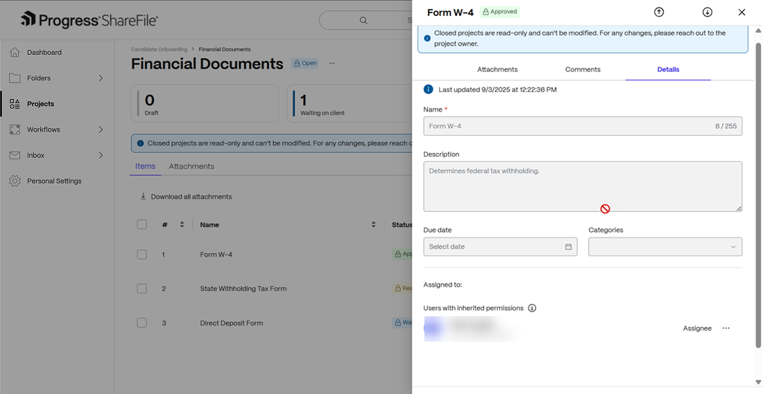The width and height of the screenshot is (763, 394).
Task: Click the scrollbar up arrow
Action: point(758,30)
